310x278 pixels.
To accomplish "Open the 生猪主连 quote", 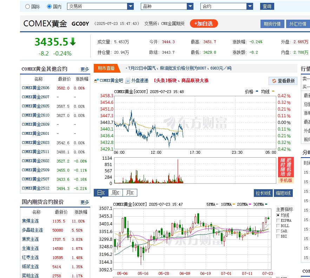I will point(31,248).
